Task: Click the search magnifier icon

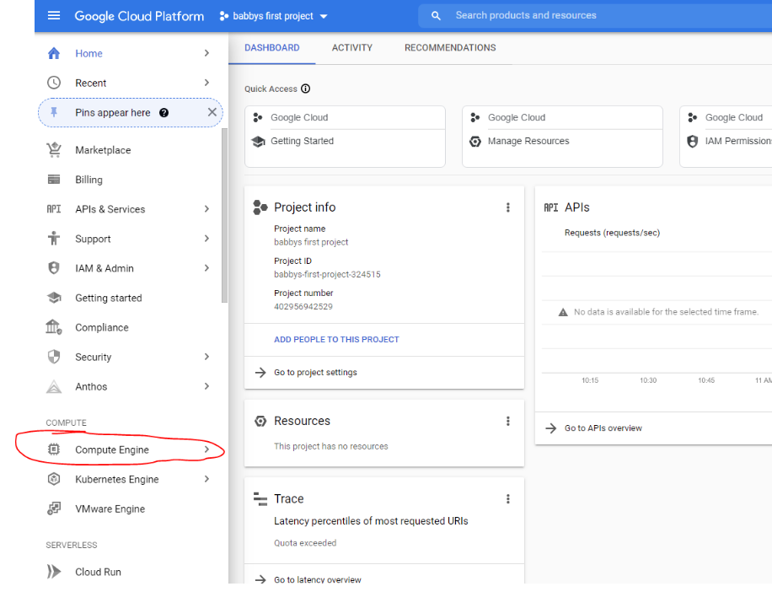Action: point(436,16)
